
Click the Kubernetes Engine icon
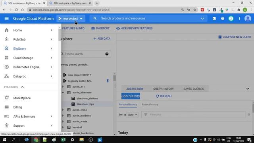point(7,67)
